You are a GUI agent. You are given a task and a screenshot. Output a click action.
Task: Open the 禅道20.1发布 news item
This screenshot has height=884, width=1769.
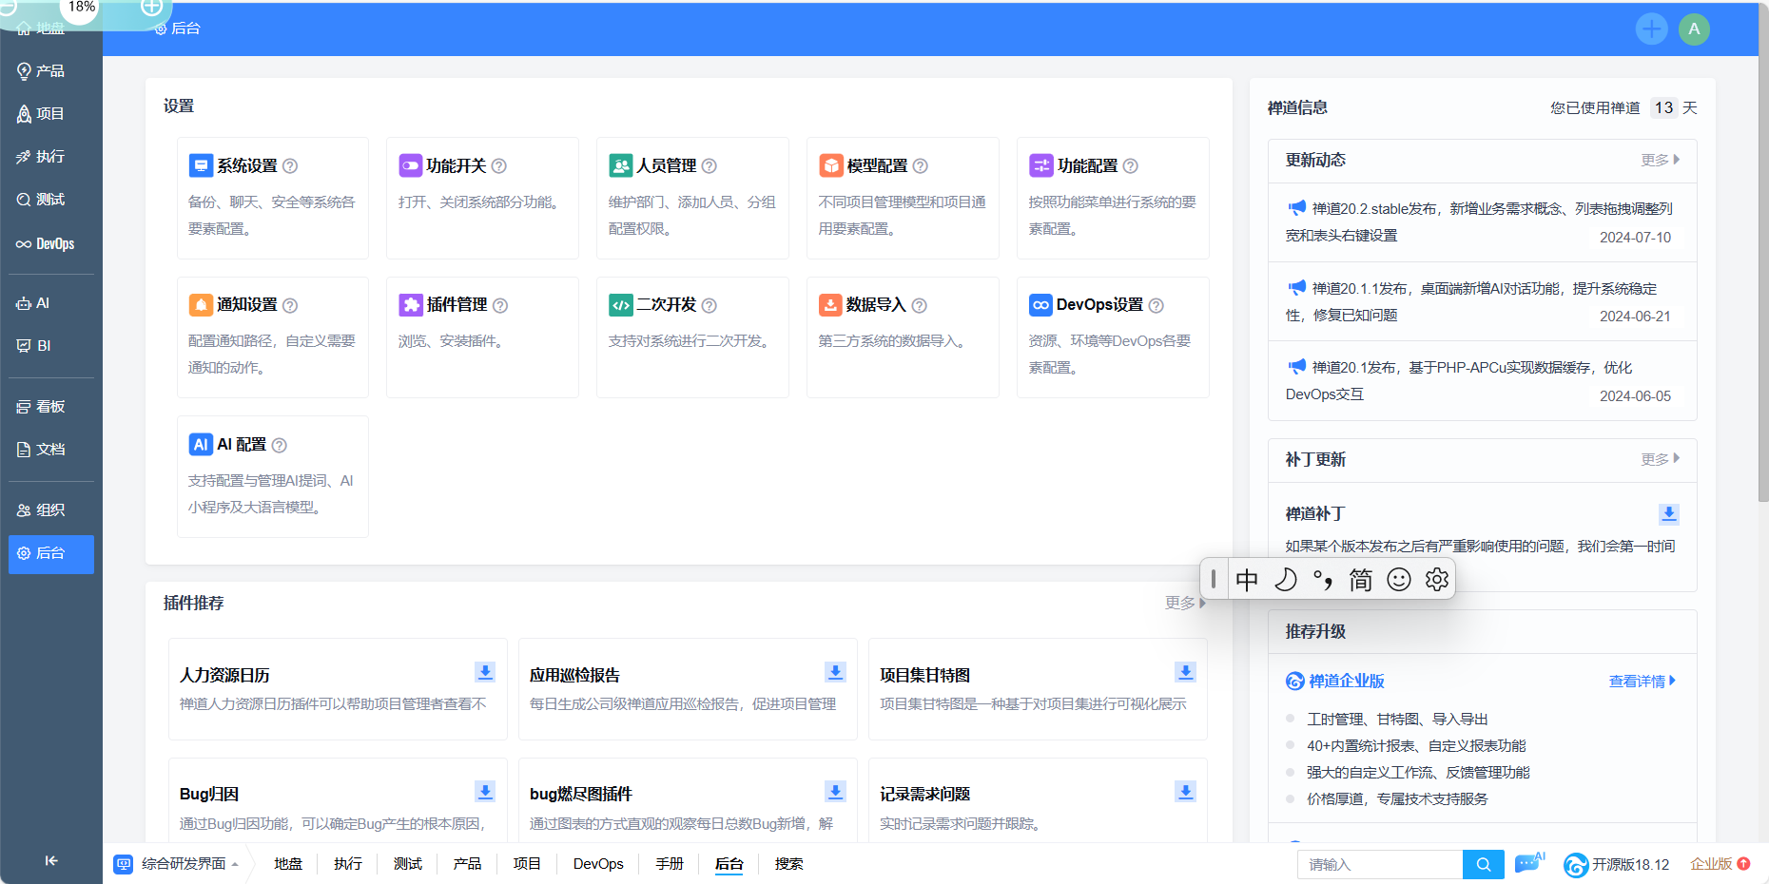[x=1482, y=380]
